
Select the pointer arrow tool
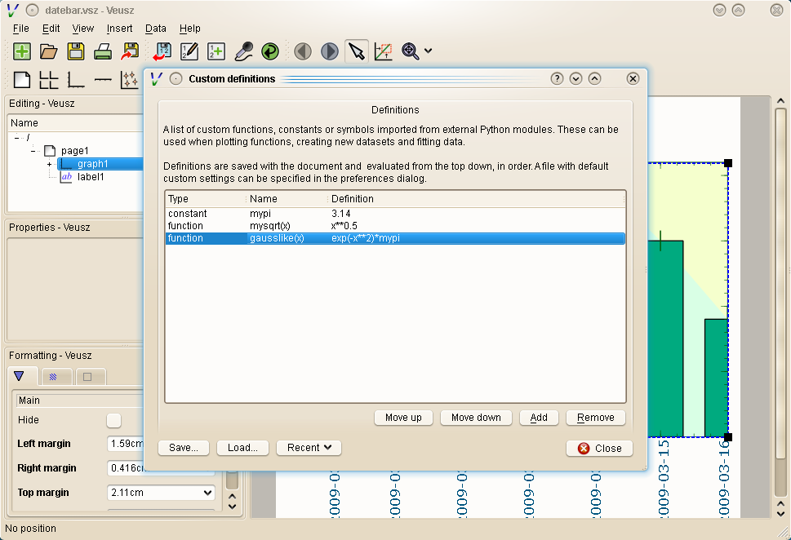pos(356,51)
